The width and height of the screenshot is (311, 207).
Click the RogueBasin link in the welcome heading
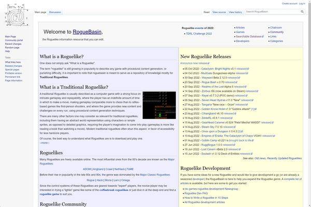[x=87, y=32]
